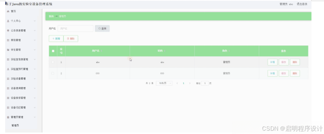This screenshot has height=134, width=324.
Task: Click the icon beside 实验室预约管理
Action: pos(8,69)
